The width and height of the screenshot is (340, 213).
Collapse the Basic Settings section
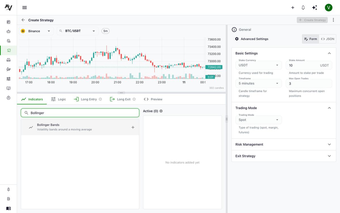tap(329, 53)
